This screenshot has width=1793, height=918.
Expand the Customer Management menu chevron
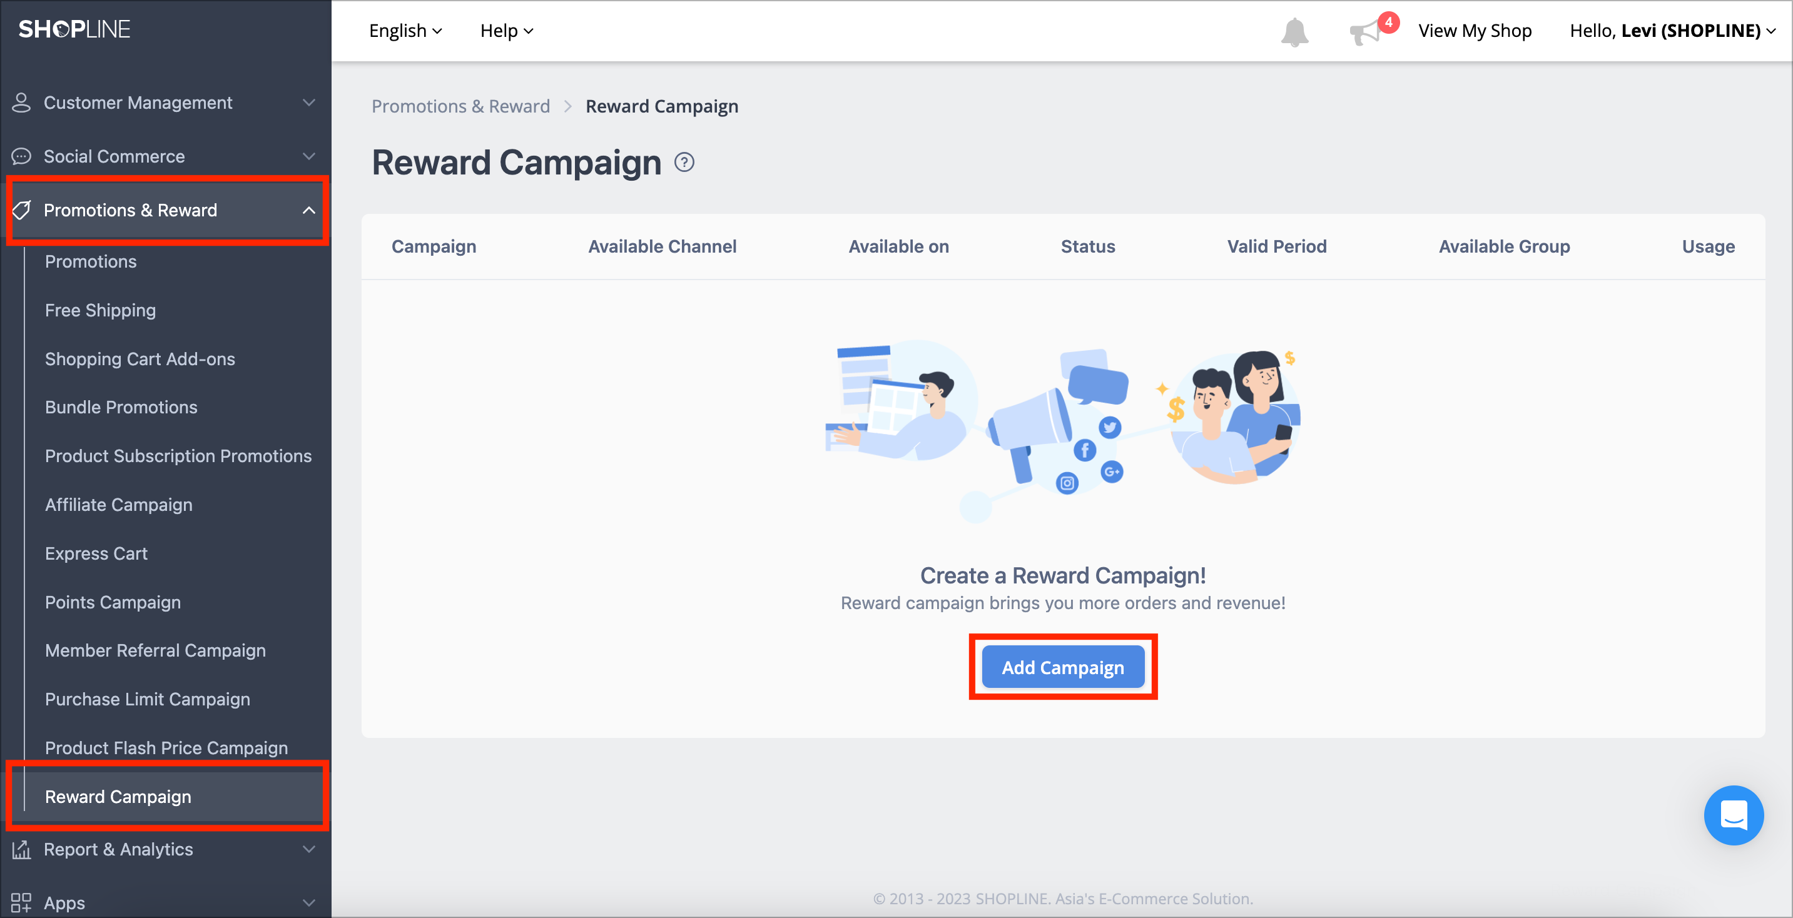click(x=309, y=103)
